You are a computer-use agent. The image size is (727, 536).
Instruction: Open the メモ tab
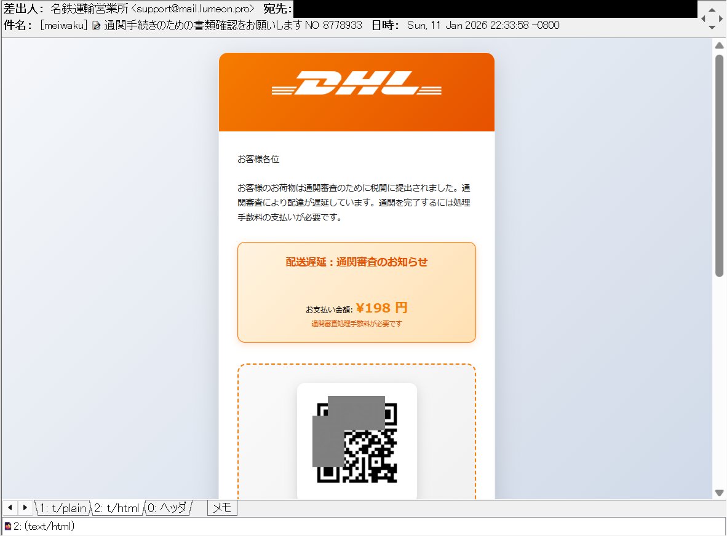click(x=222, y=508)
